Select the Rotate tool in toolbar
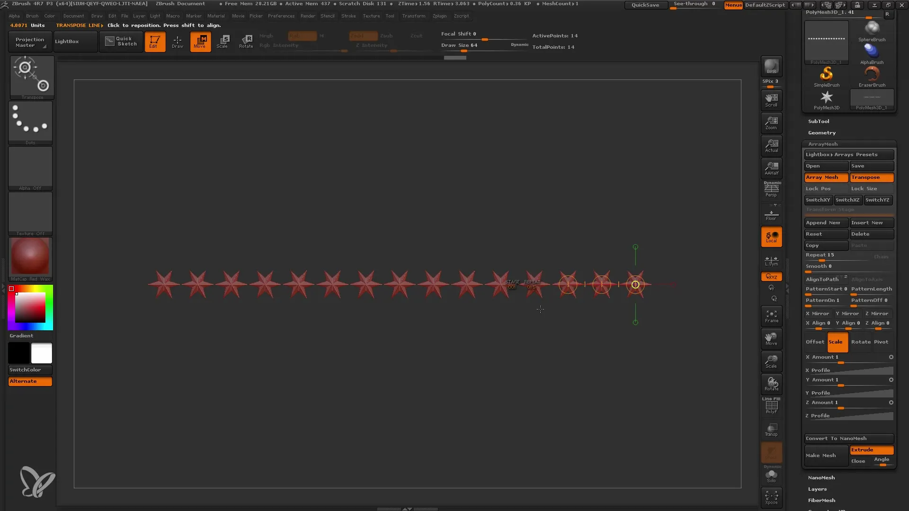Image resolution: width=909 pixels, height=511 pixels. pyautogui.click(x=246, y=41)
